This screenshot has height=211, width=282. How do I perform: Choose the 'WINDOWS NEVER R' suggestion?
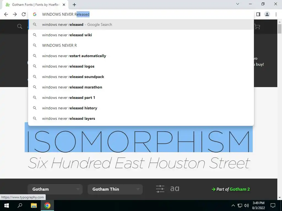tap(141, 45)
